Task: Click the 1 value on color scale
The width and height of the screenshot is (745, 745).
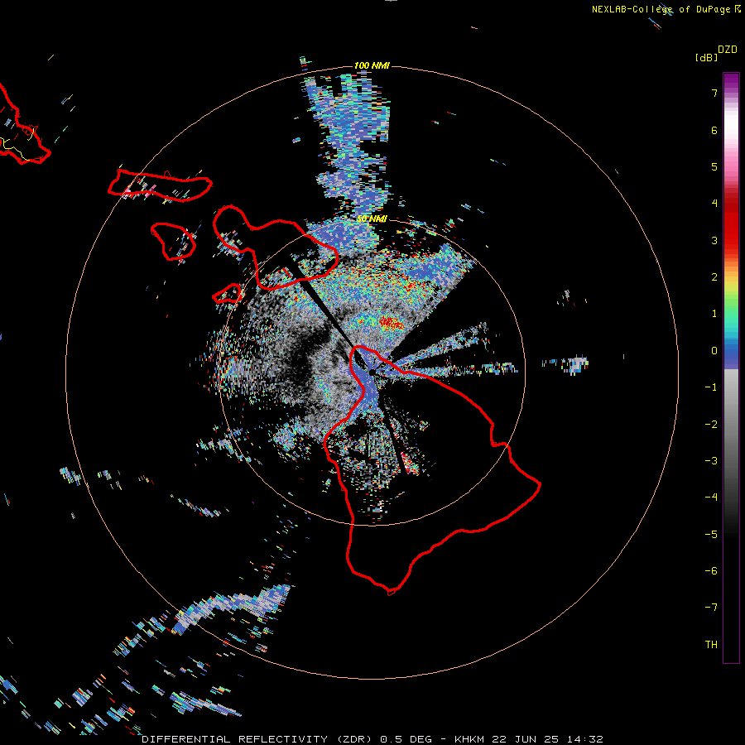Action: point(714,314)
